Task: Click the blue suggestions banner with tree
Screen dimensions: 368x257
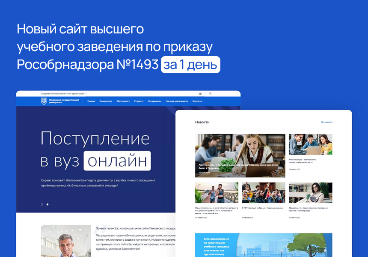Action: (x=263, y=245)
